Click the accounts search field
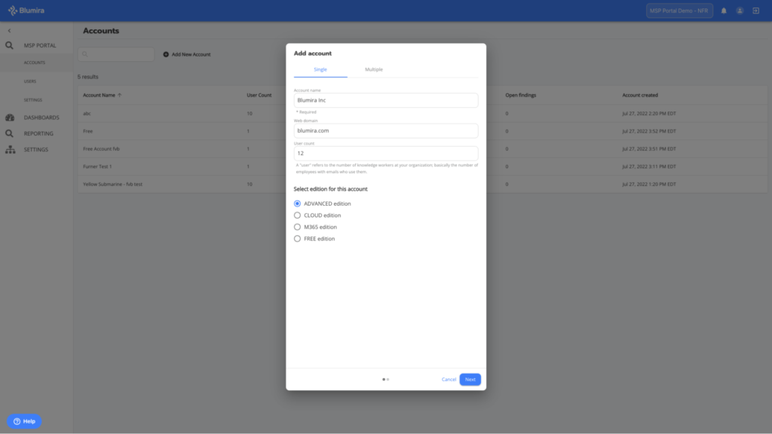The height and width of the screenshot is (434, 772). point(116,53)
